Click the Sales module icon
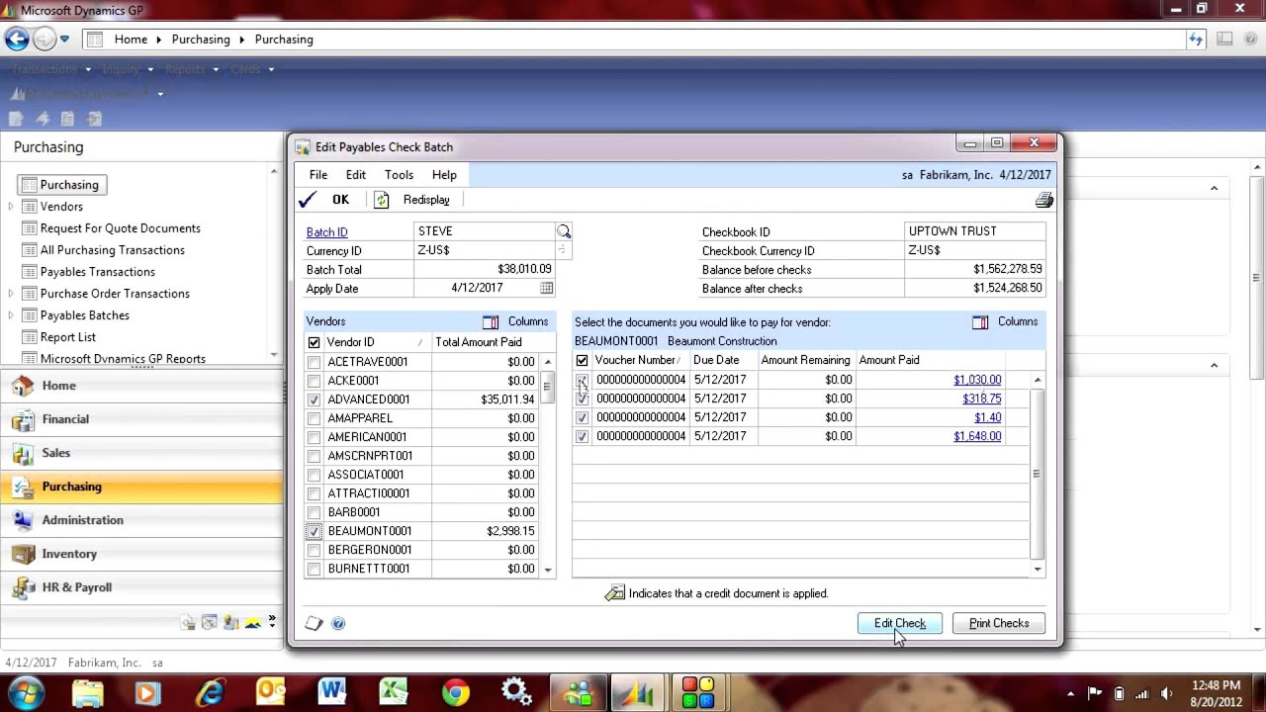Image resolution: width=1266 pixels, height=712 pixels. [x=23, y=453]
